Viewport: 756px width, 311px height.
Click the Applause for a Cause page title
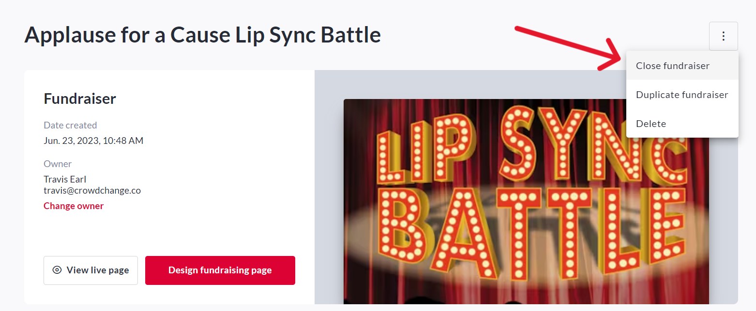(202, 35)
